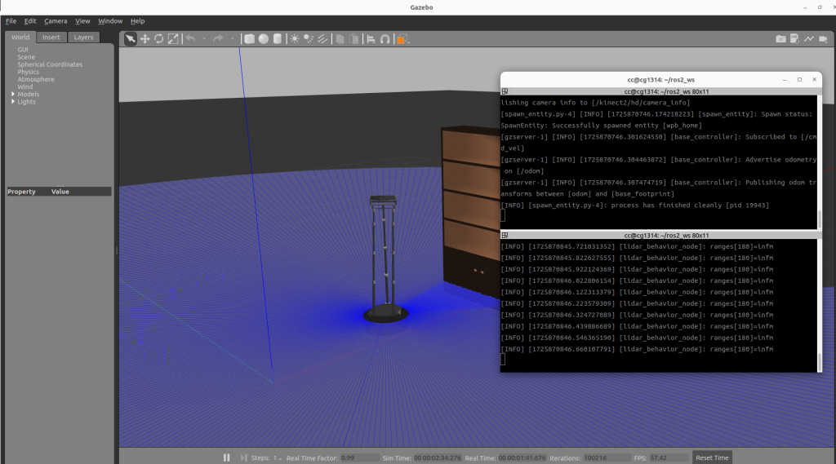
Task: Expand the Lights tree item
Action: pyautogui.click(x=13, y=102)
